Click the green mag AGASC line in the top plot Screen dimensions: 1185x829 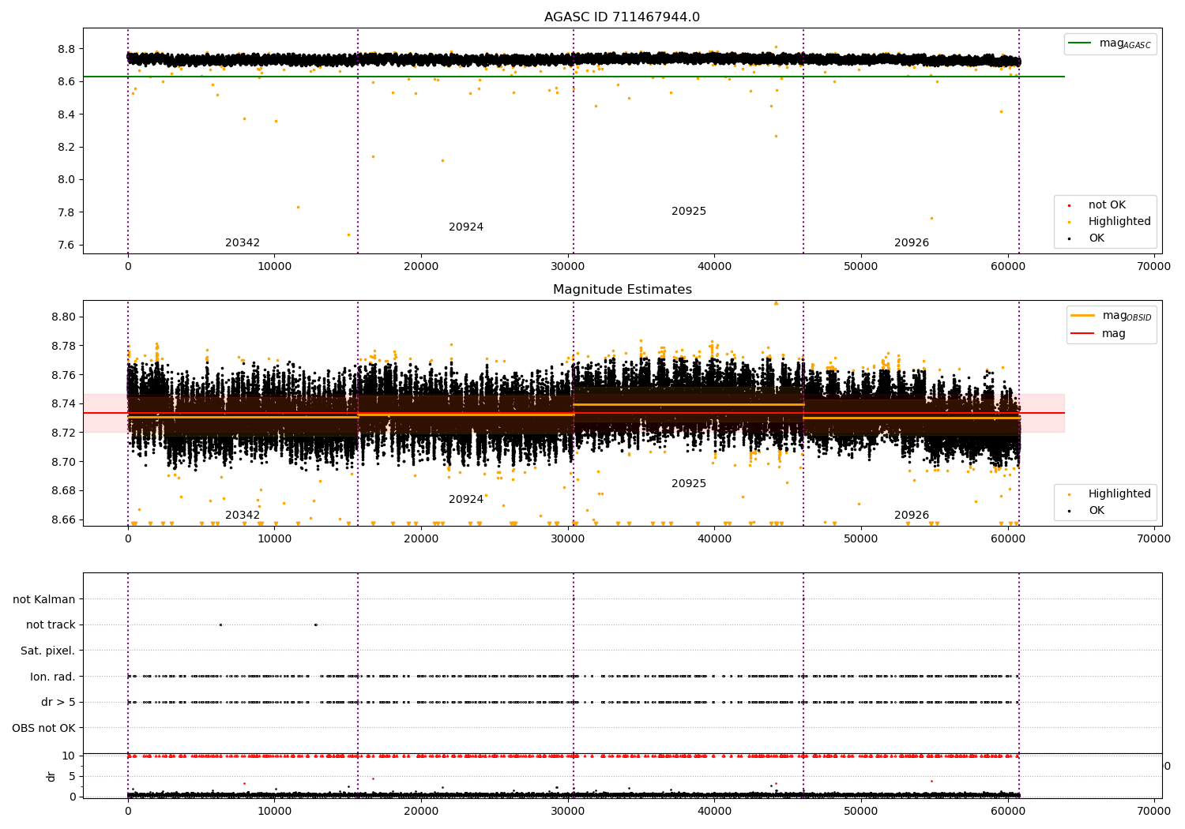pos(574,77)
